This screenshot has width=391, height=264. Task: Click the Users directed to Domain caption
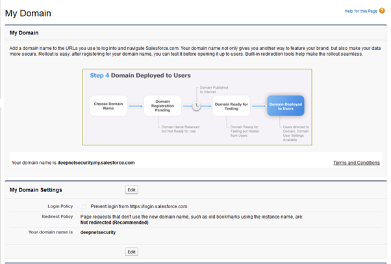[x=296, y=133]
